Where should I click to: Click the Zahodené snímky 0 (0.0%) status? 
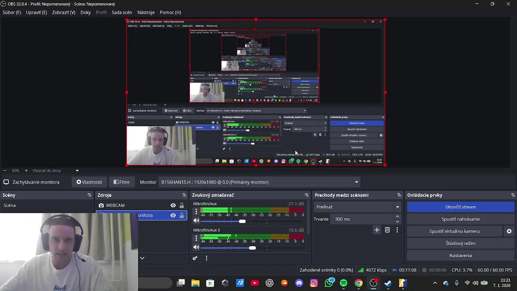[326, 270]
